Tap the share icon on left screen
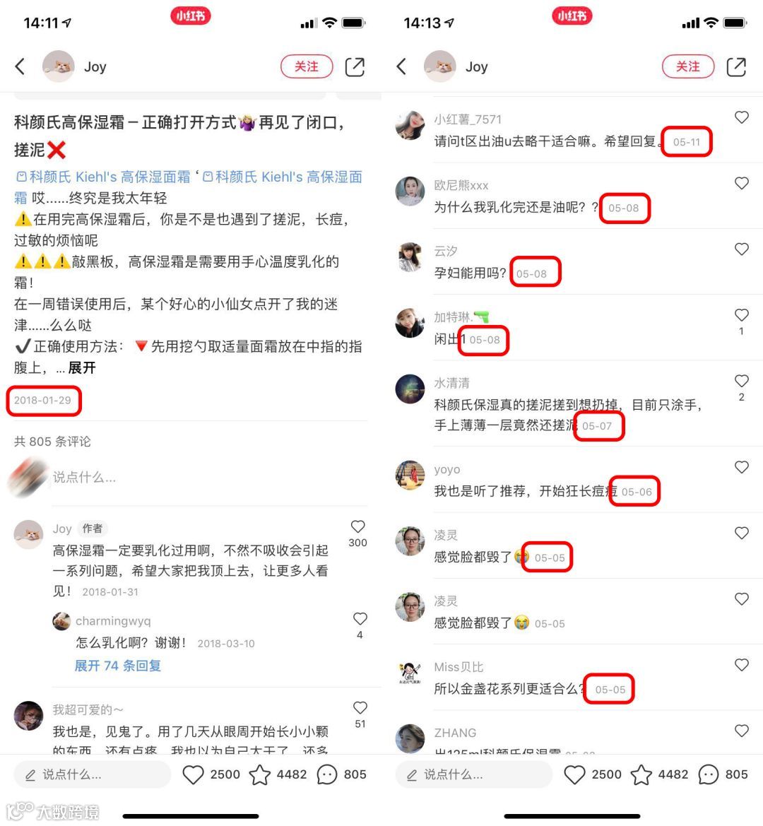The height and width of the screenshot is (826, 763). click(355, 67)
